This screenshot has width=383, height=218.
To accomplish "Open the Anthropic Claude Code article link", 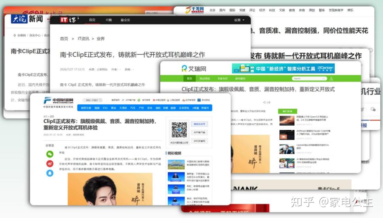I will tap(313, 132).
